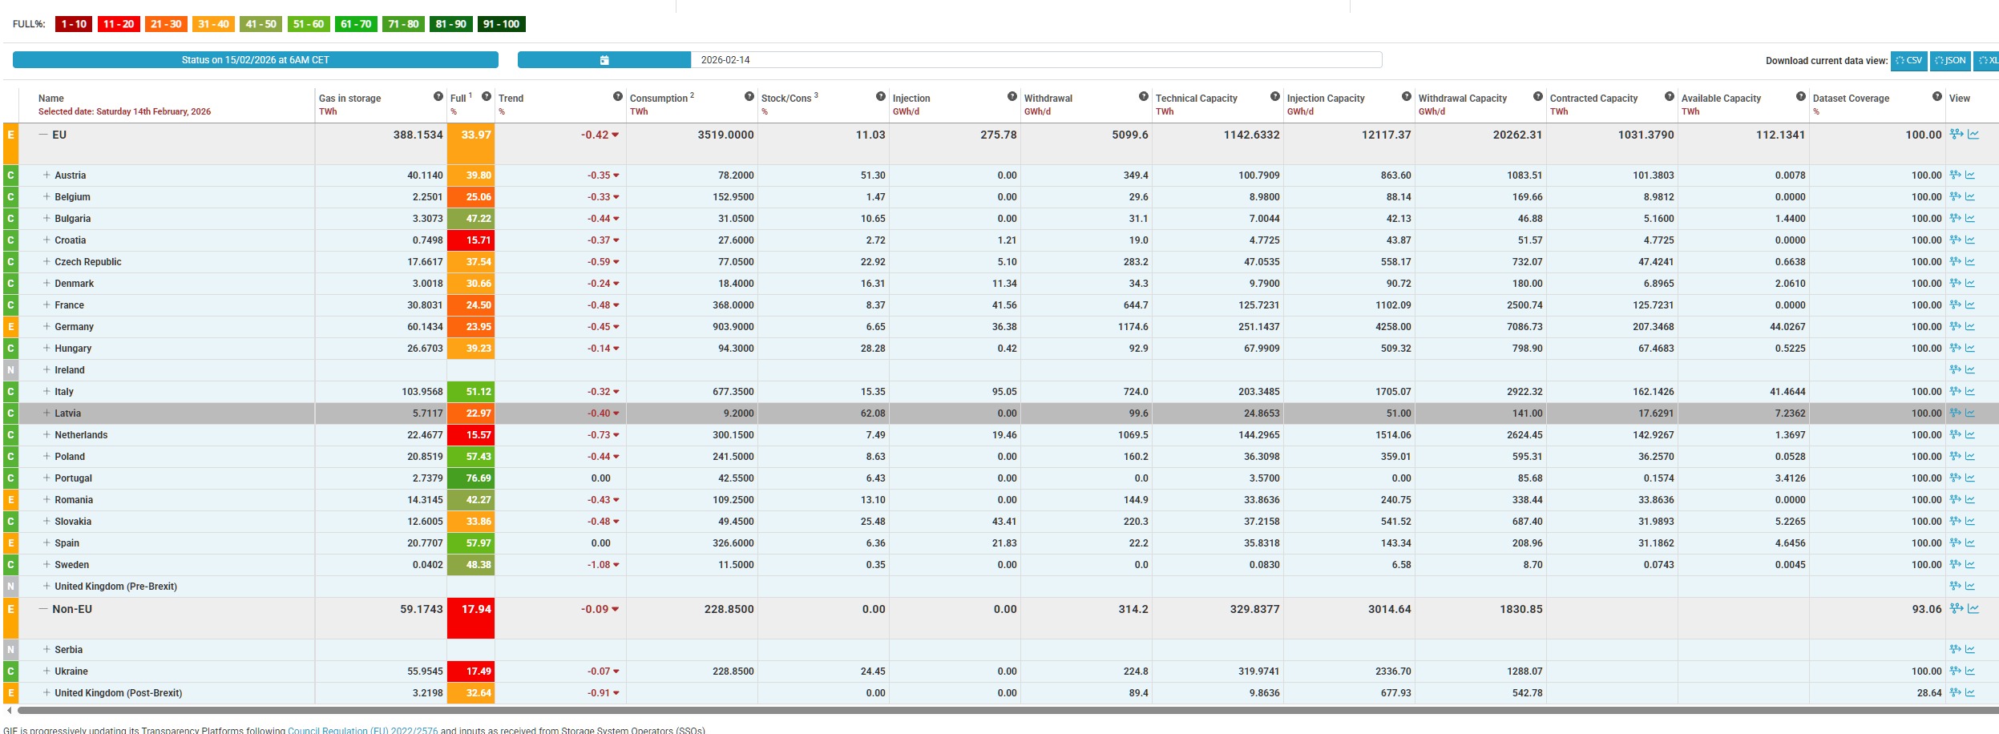Open the facilities tree icon for Germany

tap(1956, 327)
